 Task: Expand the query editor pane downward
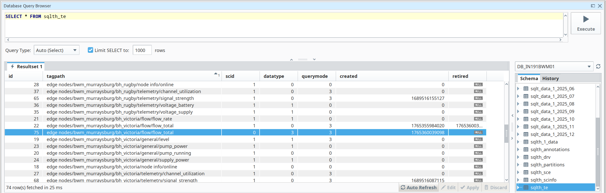click(x=314, y=59)
